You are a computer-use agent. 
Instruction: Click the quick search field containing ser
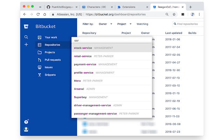click(112, 41)
